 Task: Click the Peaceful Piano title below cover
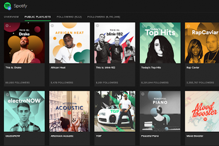[x=150, y=136]
